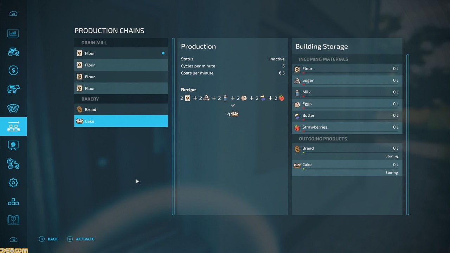
Task: Open the statistics chart sidebar icon
Action: (13, 33)
